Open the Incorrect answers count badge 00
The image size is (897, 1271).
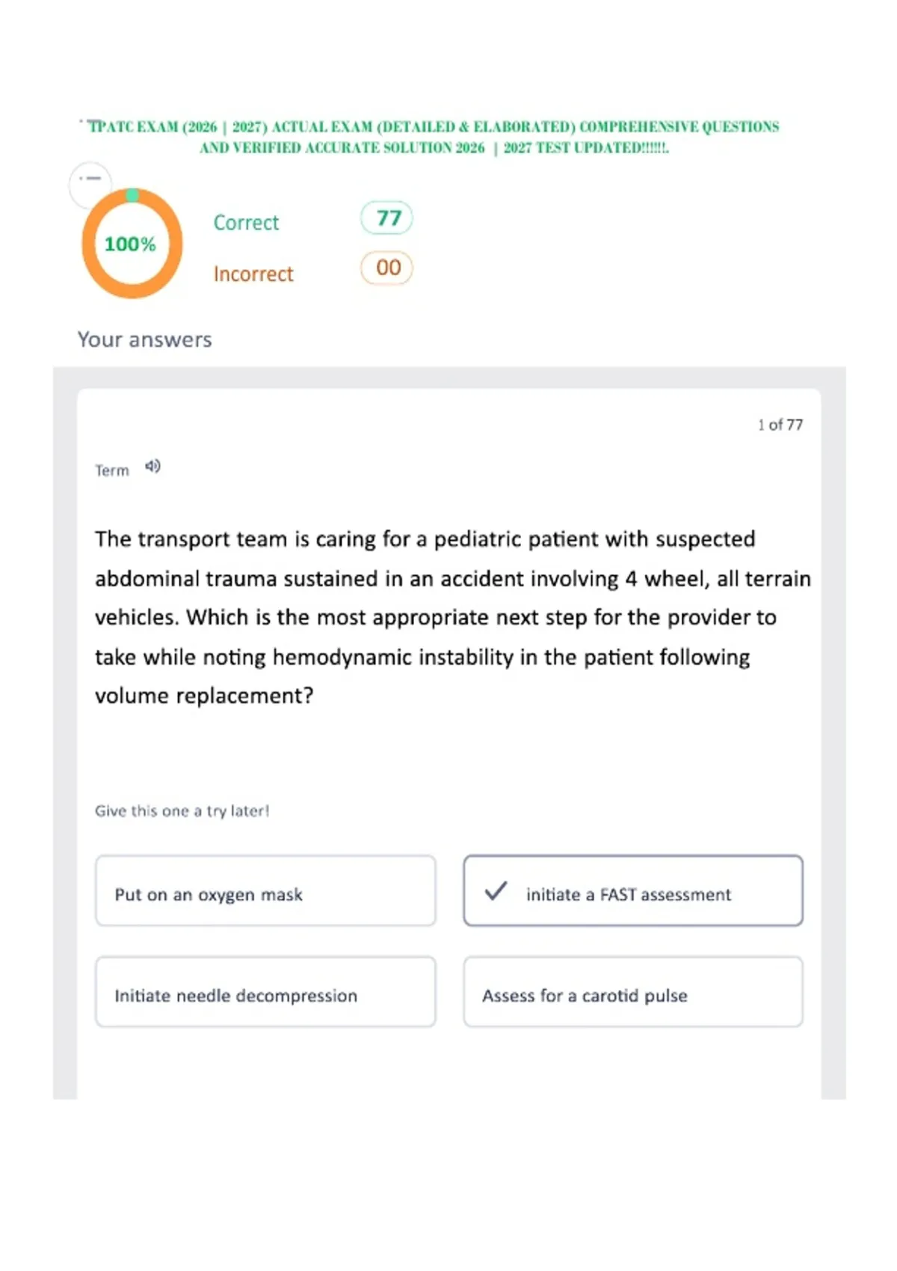pos(386,268)
